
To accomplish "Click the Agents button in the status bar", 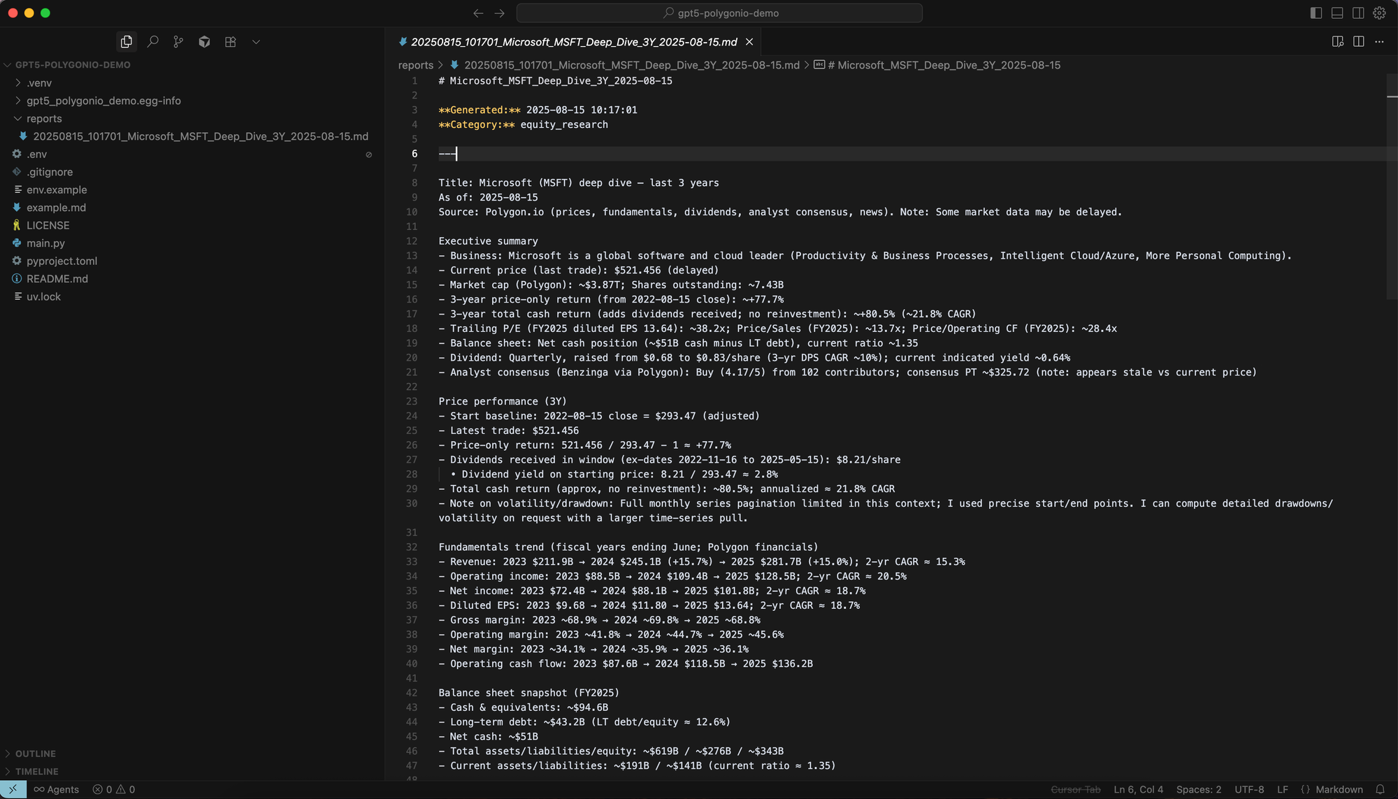I will [x=57, y=789].
